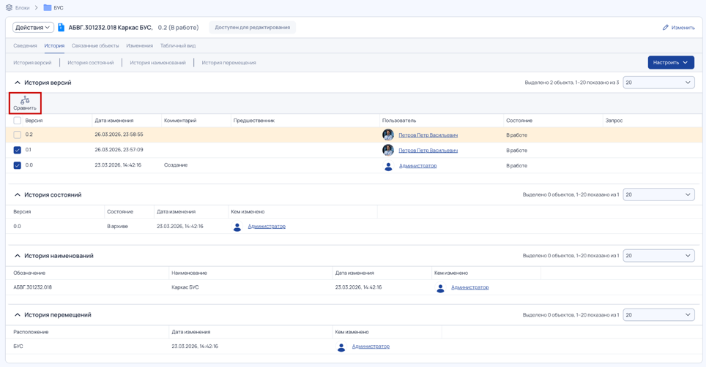Click the БУС folder icon in breadcrumb
The width and height of the screenshot is (706, 367).
pyautogui.click(x=48, y=7)
